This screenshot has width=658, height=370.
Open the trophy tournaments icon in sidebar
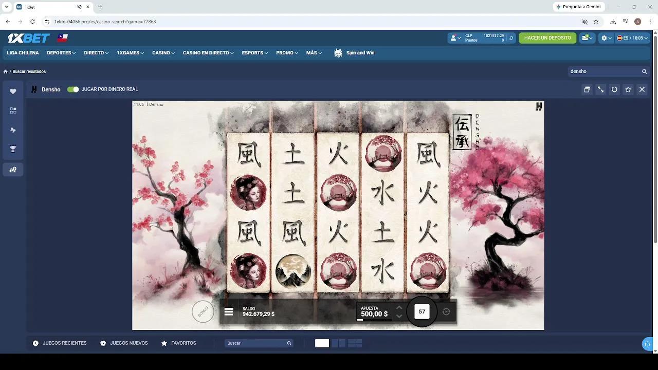(13, 149)
